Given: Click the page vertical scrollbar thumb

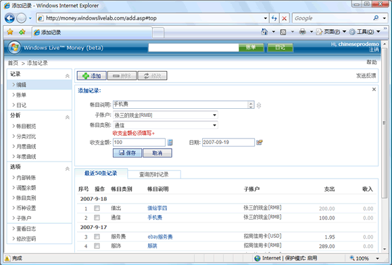Looking at the screenshot, I should [x=385, y=122].
